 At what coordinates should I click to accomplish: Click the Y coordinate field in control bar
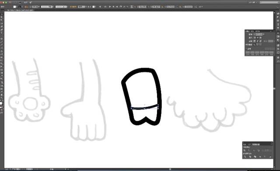pos(156,7)
